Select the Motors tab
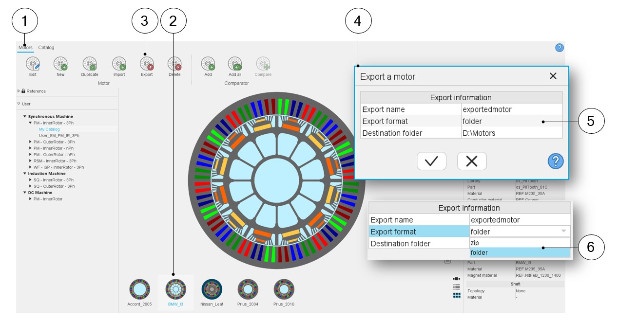Viewport: 618px width, 322px height. [x=25, y=48]
